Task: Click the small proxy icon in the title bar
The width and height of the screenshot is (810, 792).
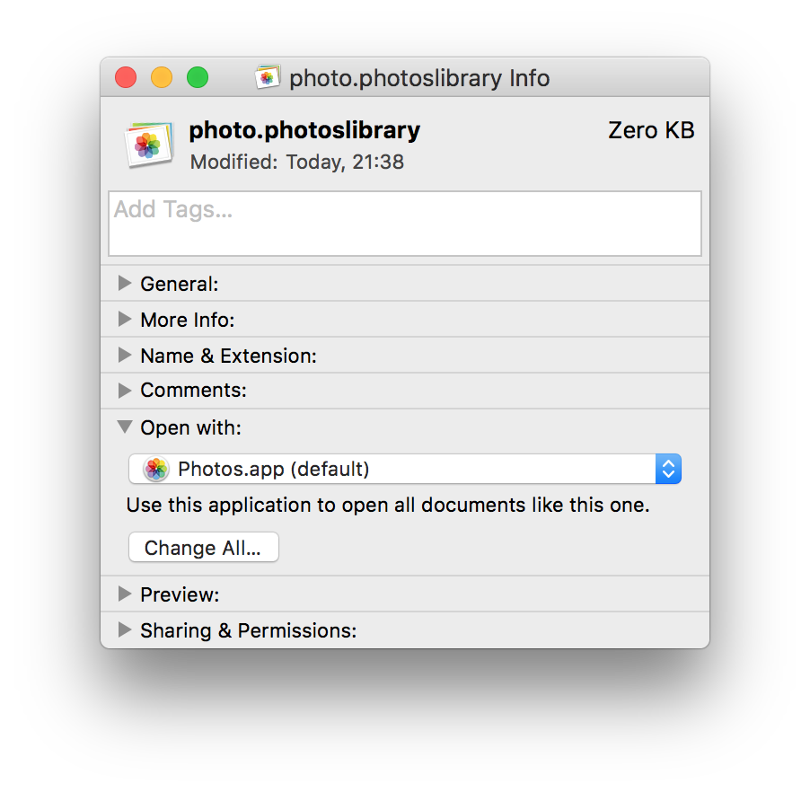Action: tap(267, 78)
